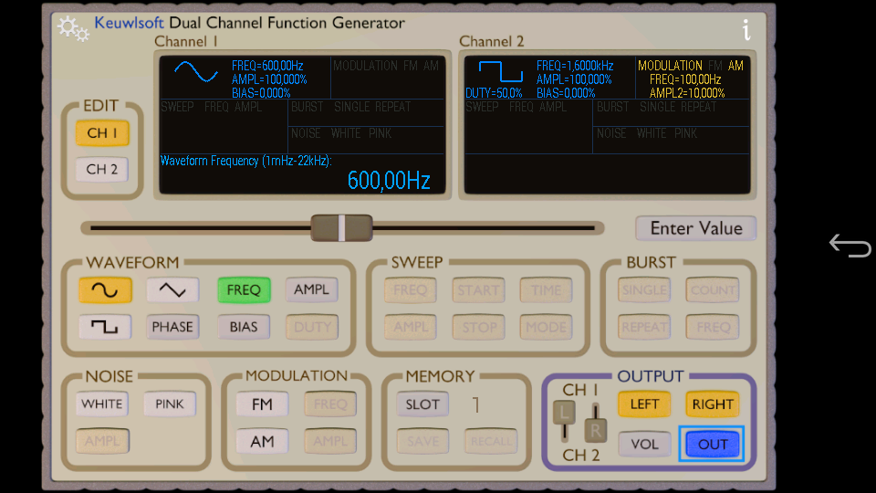Open the VOL output setting
876x493 pixels.
644,445
